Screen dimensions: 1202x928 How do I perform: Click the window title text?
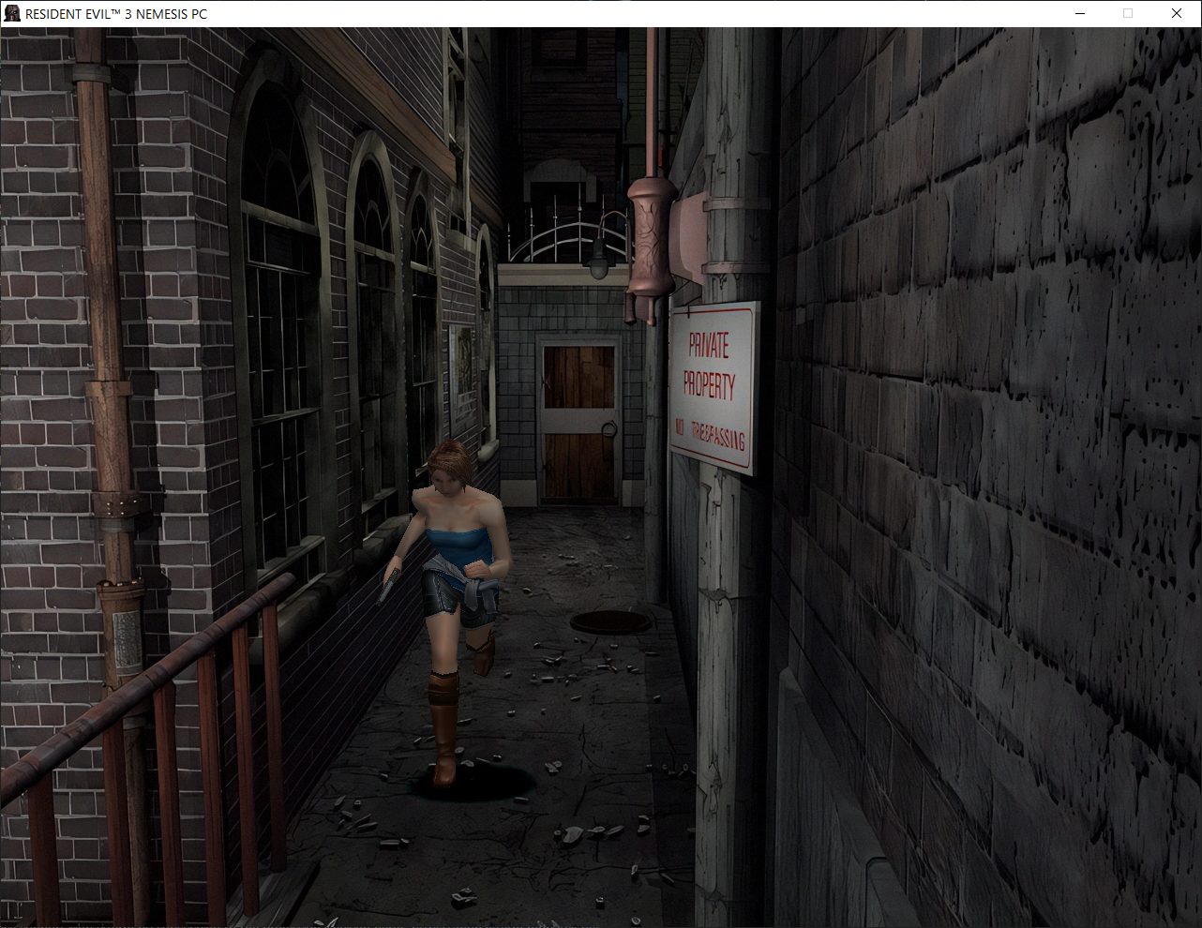pyautogui.click(x=116, y=14)
